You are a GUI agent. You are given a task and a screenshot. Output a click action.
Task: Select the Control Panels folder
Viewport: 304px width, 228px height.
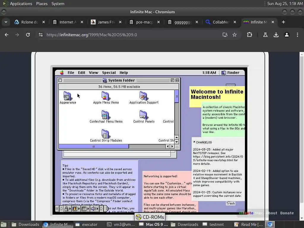point(143,115)
